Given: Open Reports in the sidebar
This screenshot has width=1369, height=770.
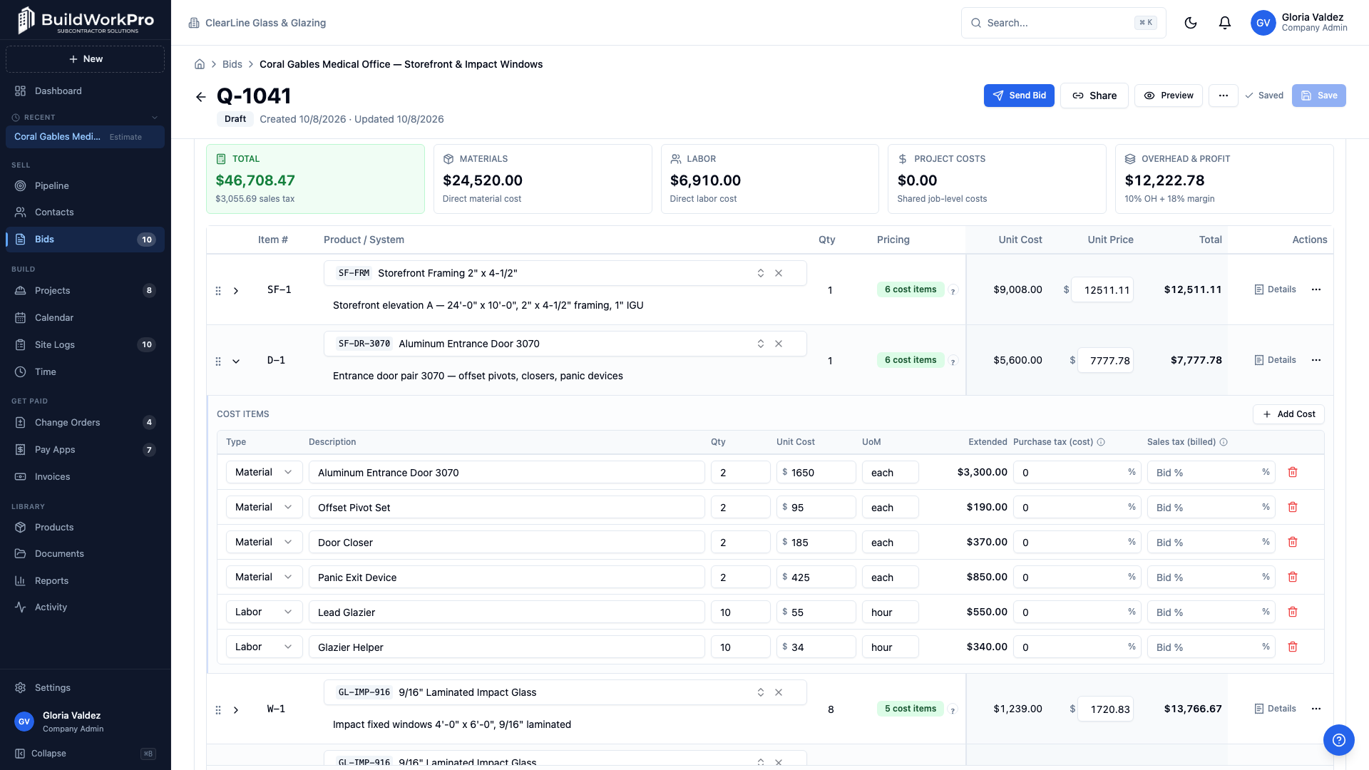Looking at the screenshot, I should [x=85, y=580].
